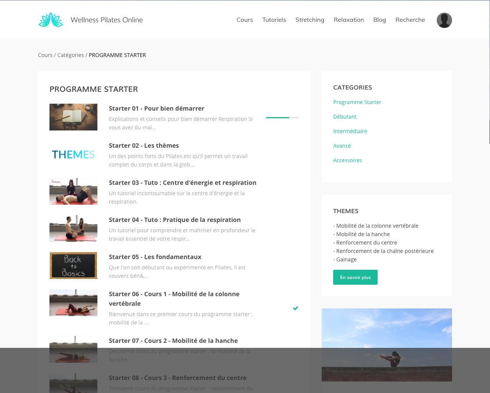
Task: Open Starter 01 - Pour bien démarrer
Action: (x=156, y=108)
